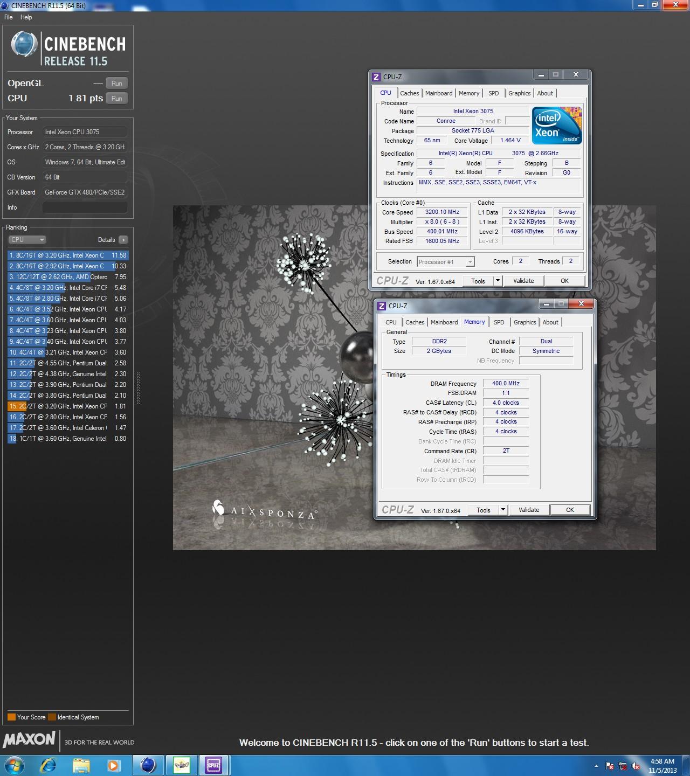Open Graphics tab in lower CPU-Z window

coord(525,322)
